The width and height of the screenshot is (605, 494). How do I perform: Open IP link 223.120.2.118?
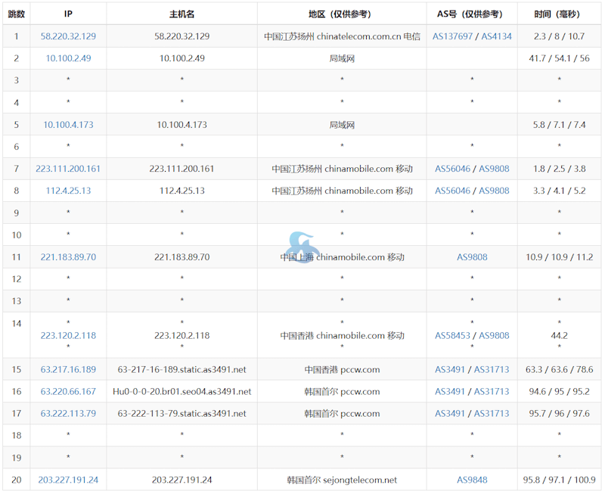click(68, 335)
